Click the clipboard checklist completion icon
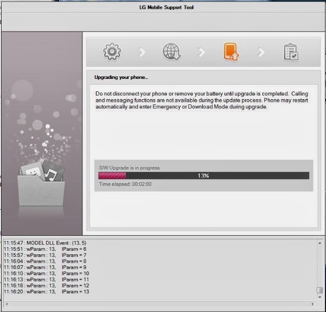Image resolution: width=326 pixels, height=312 pixels. (x=291, y=52)
